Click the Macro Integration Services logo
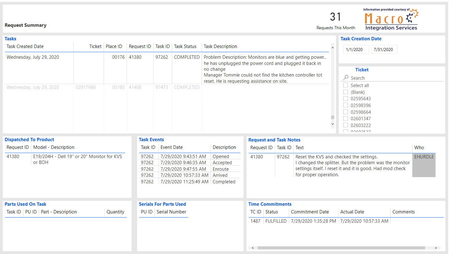Screen dimensions: 450x254 (x=391, y=19)
